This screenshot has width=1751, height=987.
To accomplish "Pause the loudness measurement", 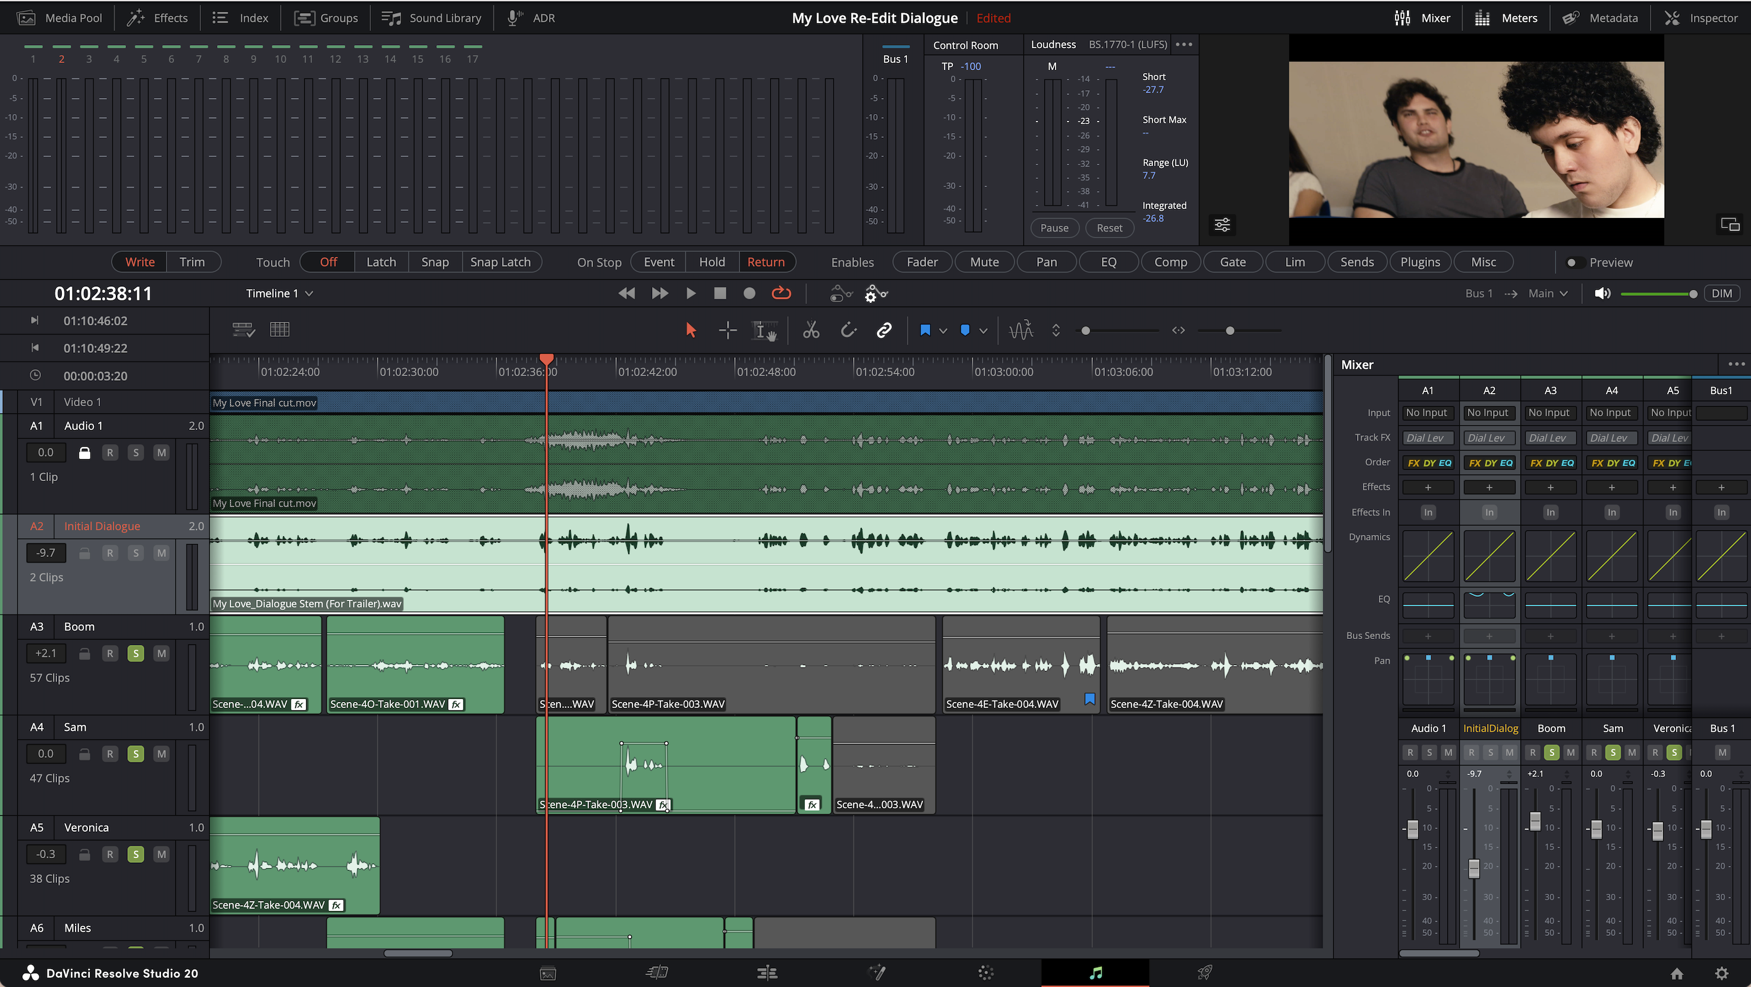I will tap(1054, 227).
